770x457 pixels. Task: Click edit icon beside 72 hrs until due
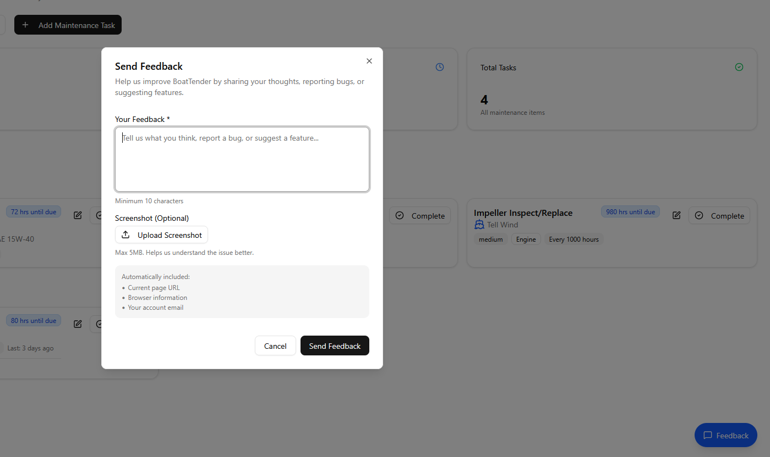(x=78, y=216)
